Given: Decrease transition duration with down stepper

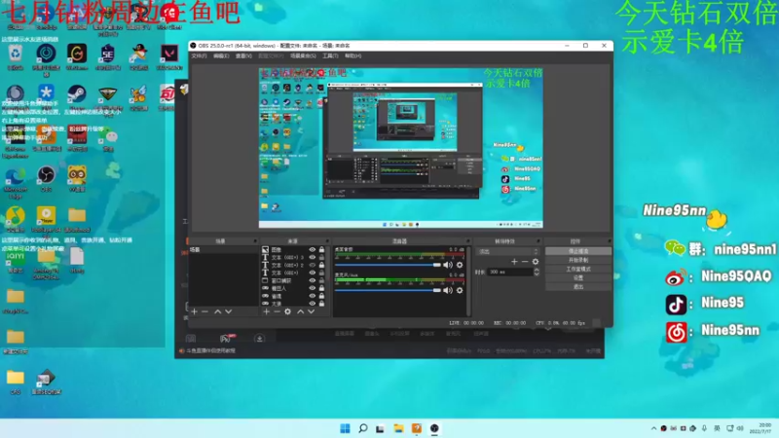Looking at the screenshot, I should (x=537, y=274).
